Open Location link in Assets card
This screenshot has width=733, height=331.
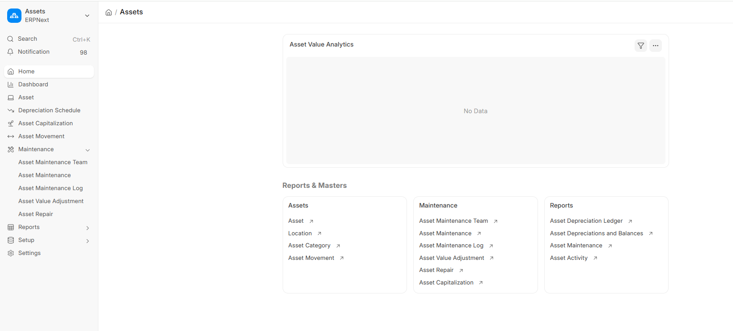pos(300,233)
